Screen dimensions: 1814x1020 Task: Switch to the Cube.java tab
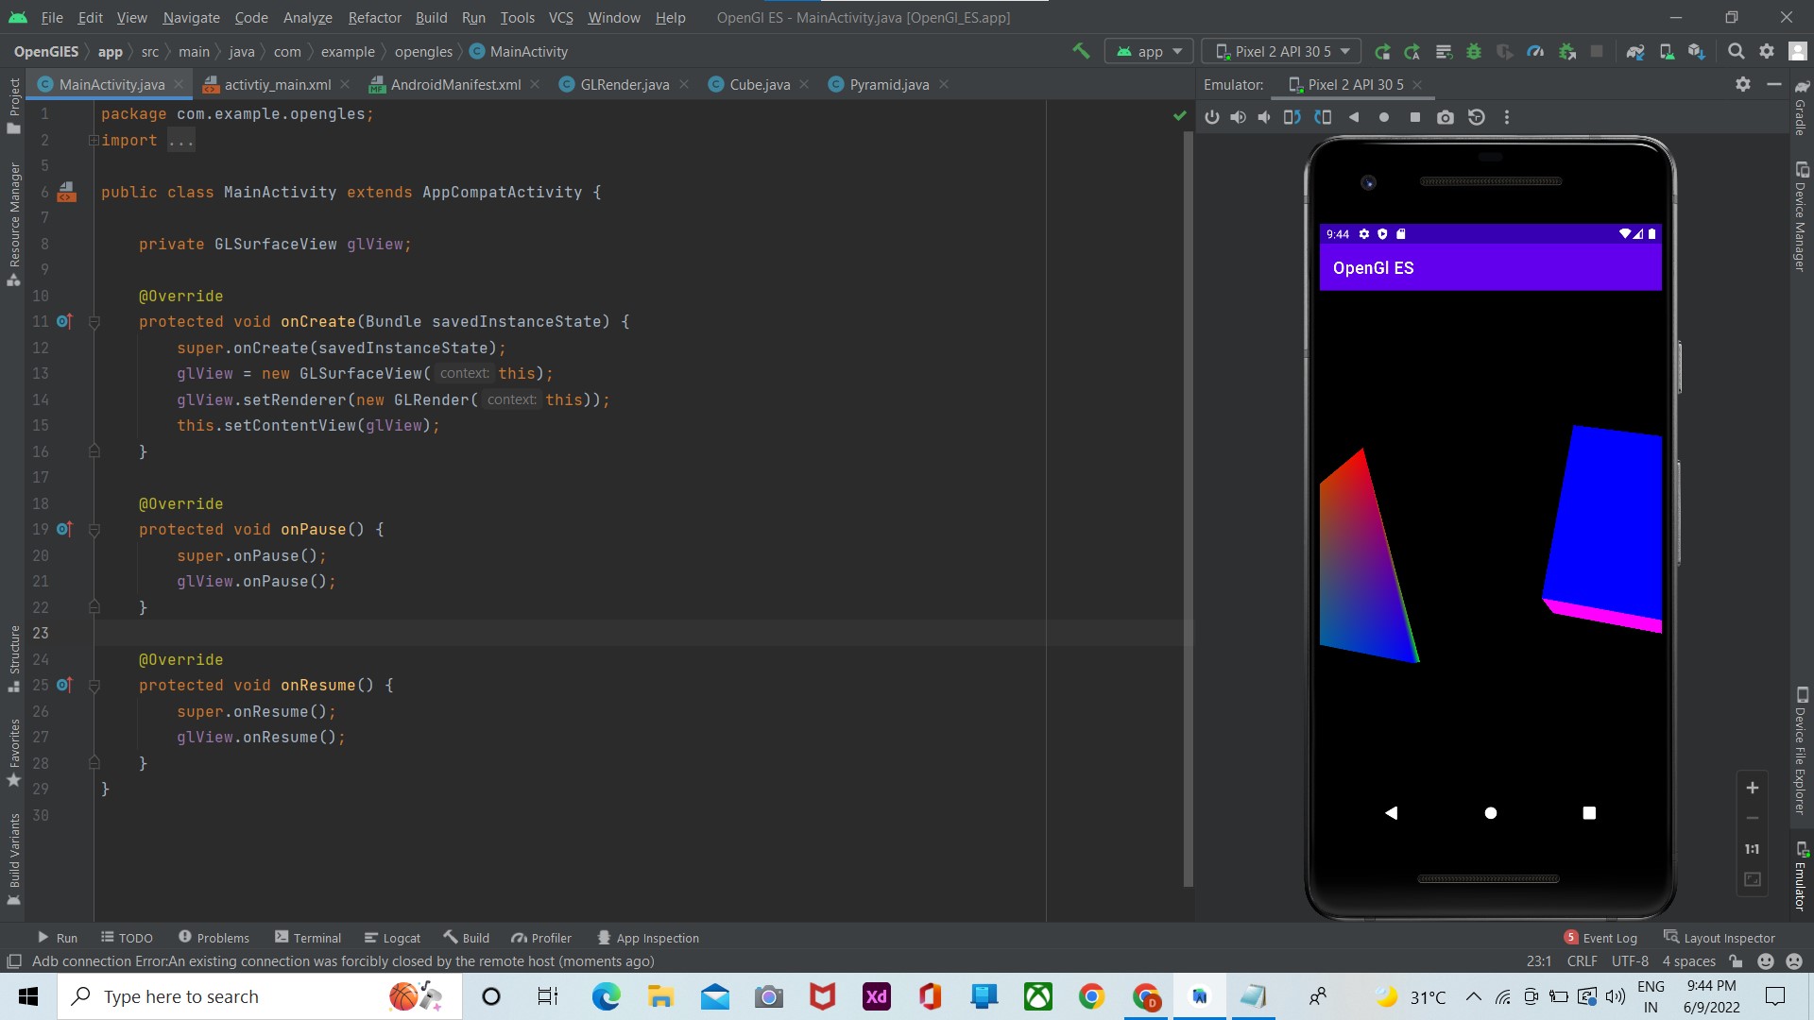(x=758, y=84)
